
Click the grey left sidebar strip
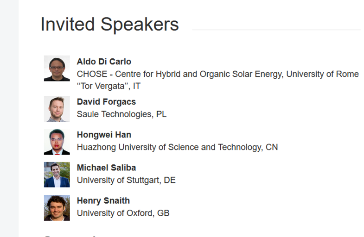point(9,118)
